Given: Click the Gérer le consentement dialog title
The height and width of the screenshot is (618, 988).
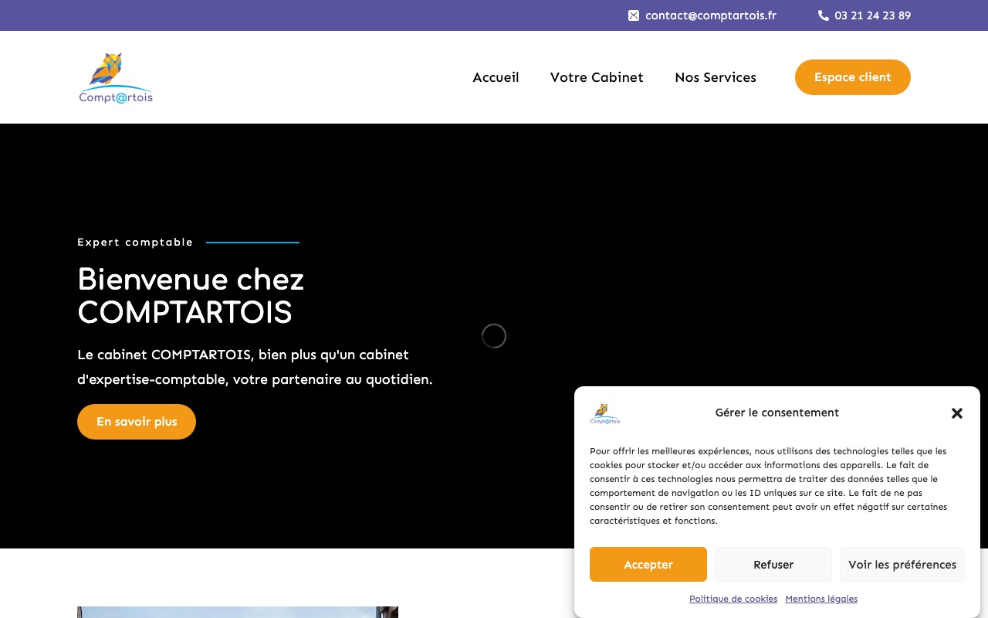Looking at the screenshot, I should (777, 413).
